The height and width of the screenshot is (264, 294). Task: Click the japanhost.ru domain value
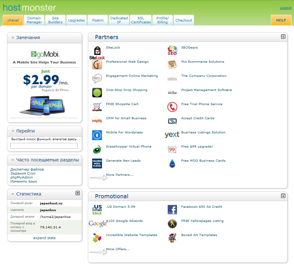(x=51, y=203)
